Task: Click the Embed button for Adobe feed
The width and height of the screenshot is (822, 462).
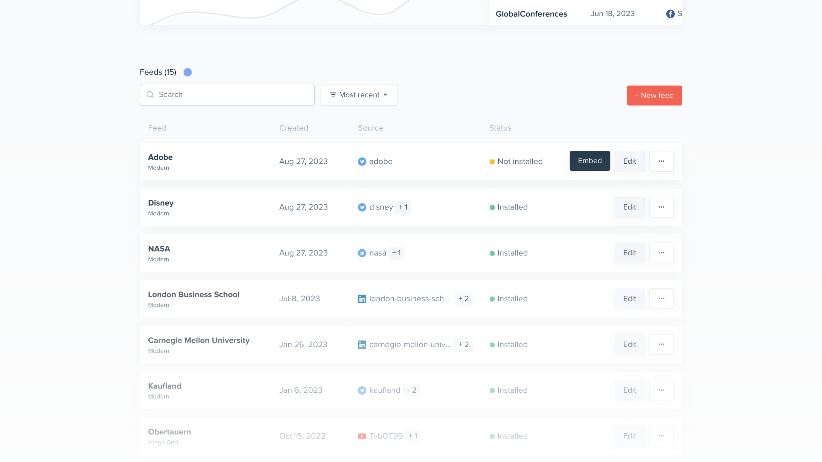Action: coord(590,161)
